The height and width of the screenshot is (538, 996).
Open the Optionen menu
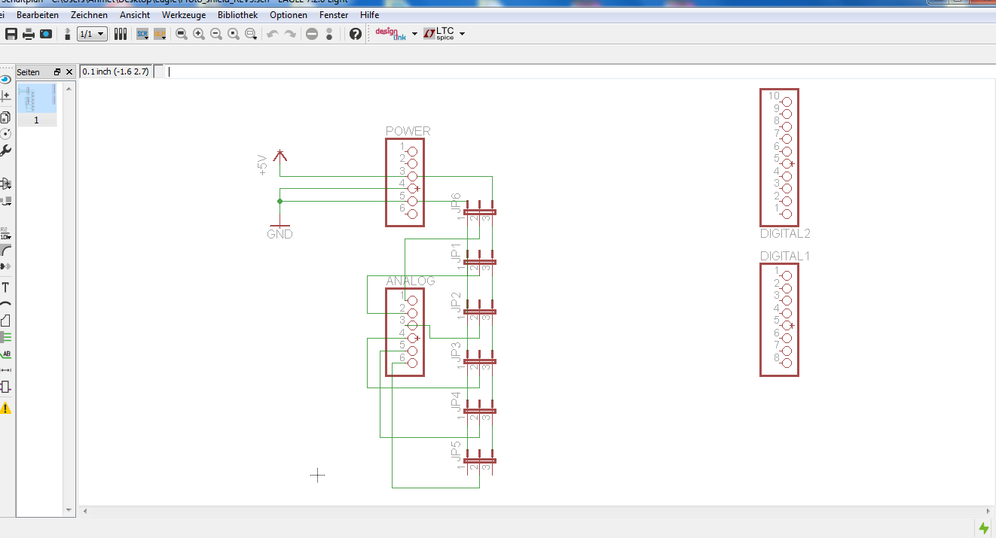289,15
